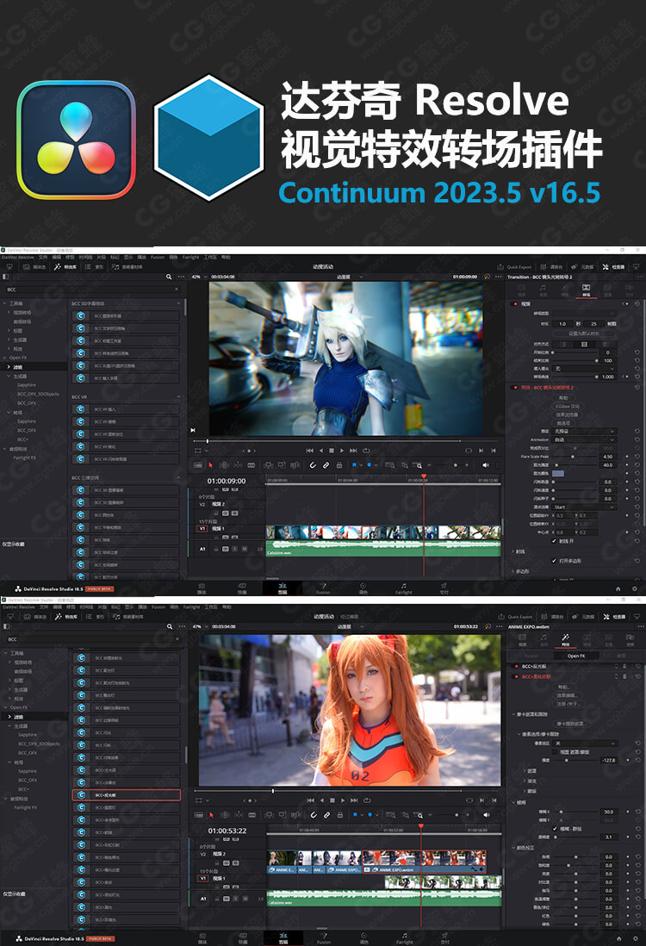This screenshot has height=946, width=646.
Task: Select the arrow selection tool in lower timeline toolbar
Action: (211, 815)
